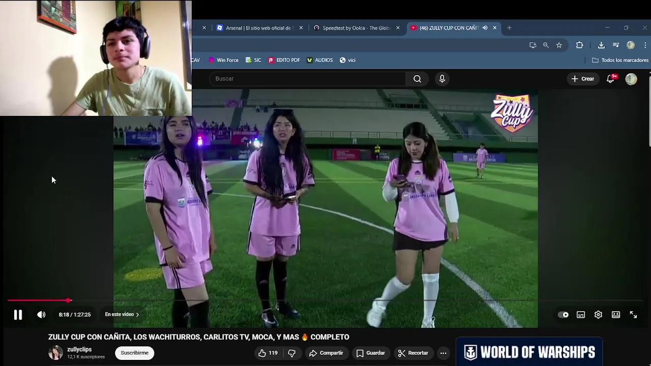Bookmark this page with the star
651x366 pixels.
click(559, 45)
